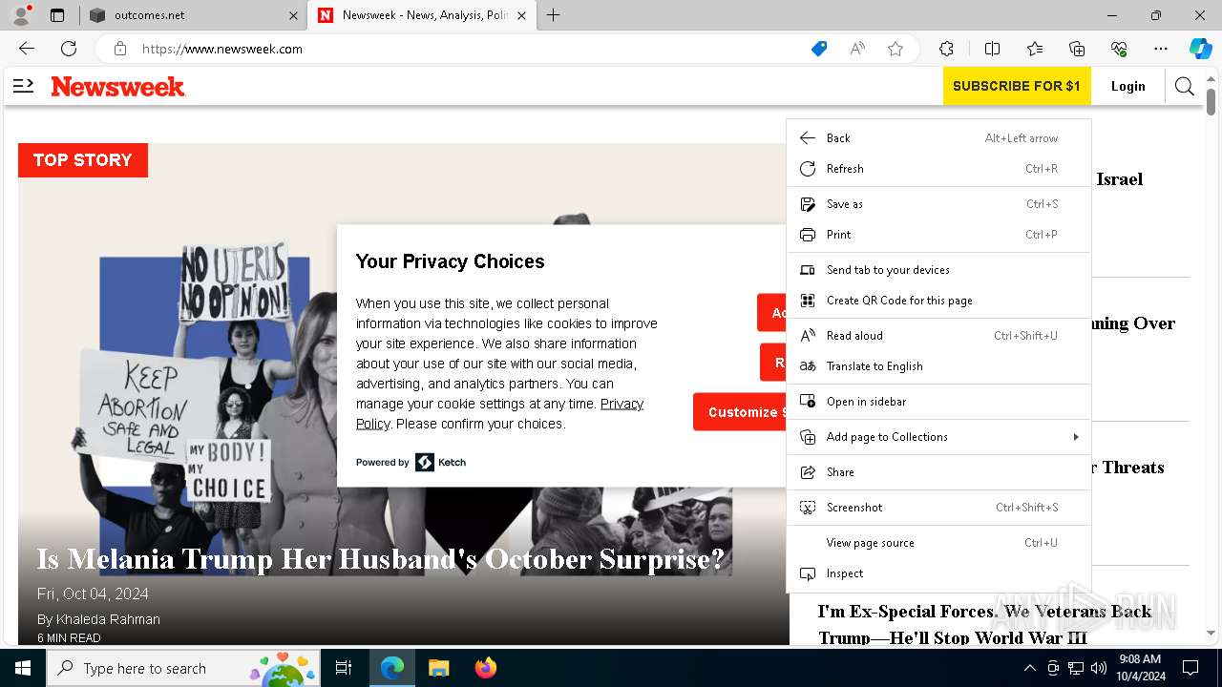This screenshot has width=1222, height=687.
Task: Choose Screenshot from the context menu
Action: point(938,508)
